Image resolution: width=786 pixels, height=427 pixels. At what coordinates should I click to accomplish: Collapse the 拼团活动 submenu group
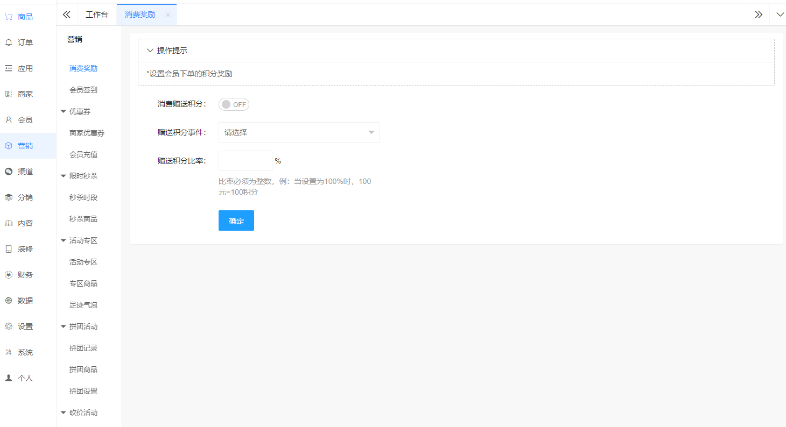[64, 326]
